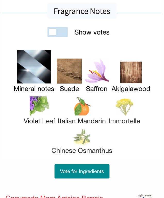Image resolution: width=164 pixels, height=198 pixels.
Task: Toggle the Show votes switch
Action: tap(58, 32)
